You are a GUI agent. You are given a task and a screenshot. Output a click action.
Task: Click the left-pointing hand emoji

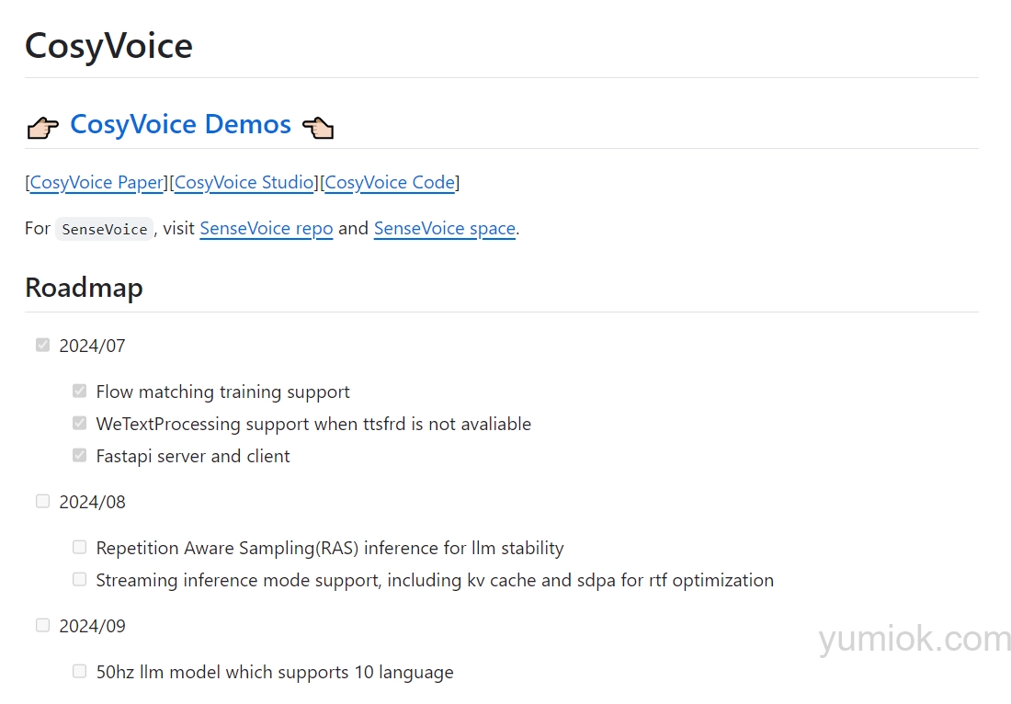[x=318, y=127]
